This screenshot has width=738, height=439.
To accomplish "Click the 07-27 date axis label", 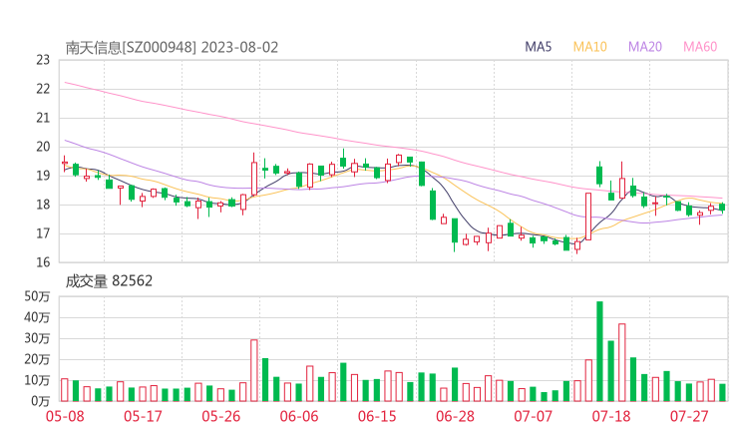I will pos(689,416).
